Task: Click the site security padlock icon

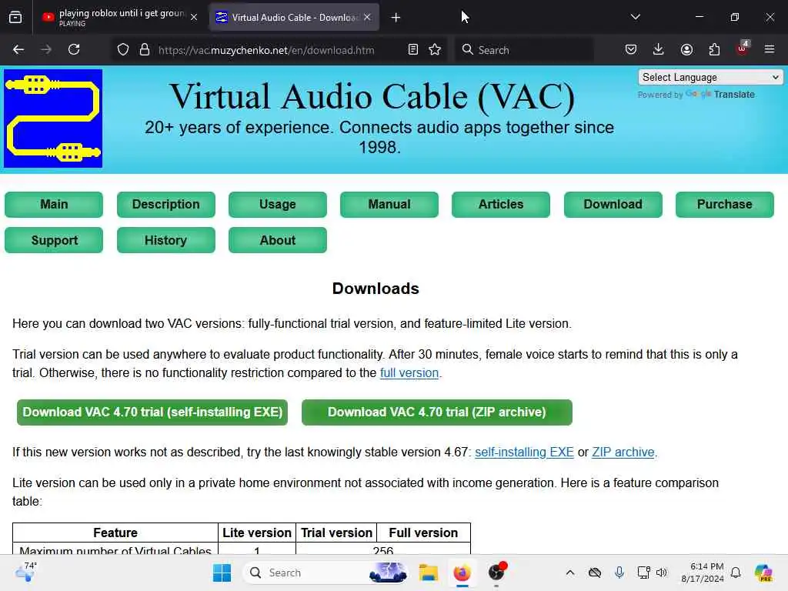Action: coord(145,50)
